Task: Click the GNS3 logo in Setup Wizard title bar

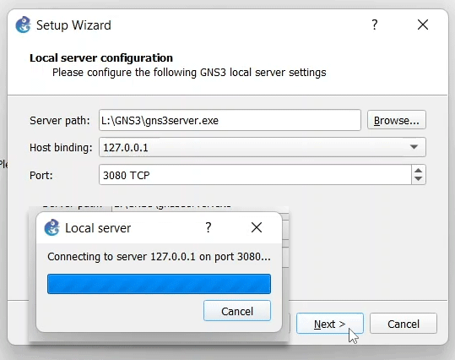Action: (x=24, y=25)
